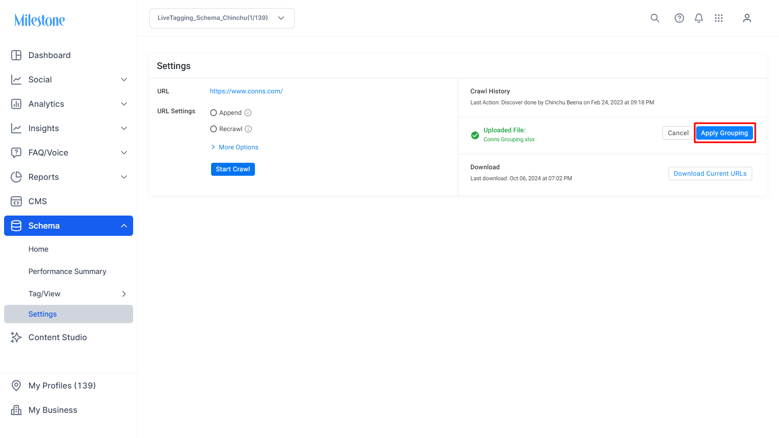The image size is (779, 438).
Task: Click the Conns Grouping.xlsx file name
Action: point(509,139)
